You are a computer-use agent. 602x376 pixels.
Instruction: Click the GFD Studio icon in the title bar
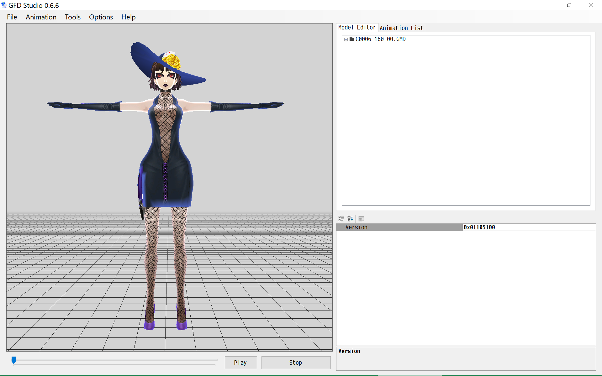tap(4, 5)
